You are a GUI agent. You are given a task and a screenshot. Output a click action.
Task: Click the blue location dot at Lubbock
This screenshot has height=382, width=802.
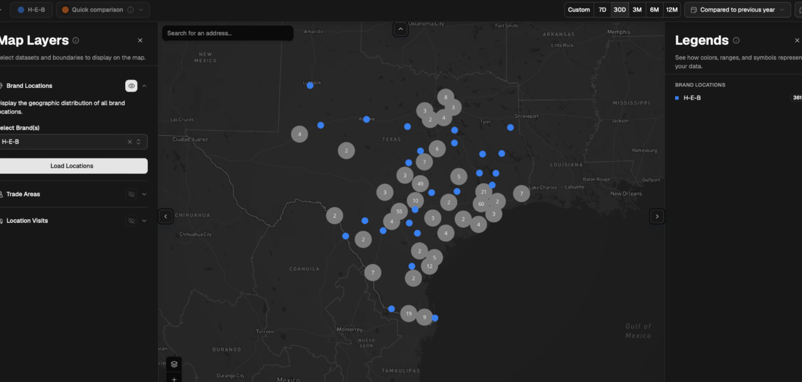(x=310, y=86)
